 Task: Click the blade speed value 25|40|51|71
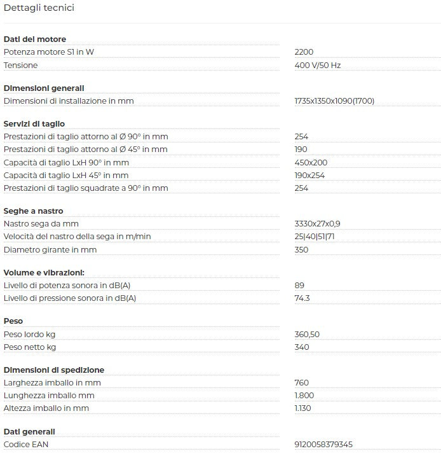tap(315, 237)
